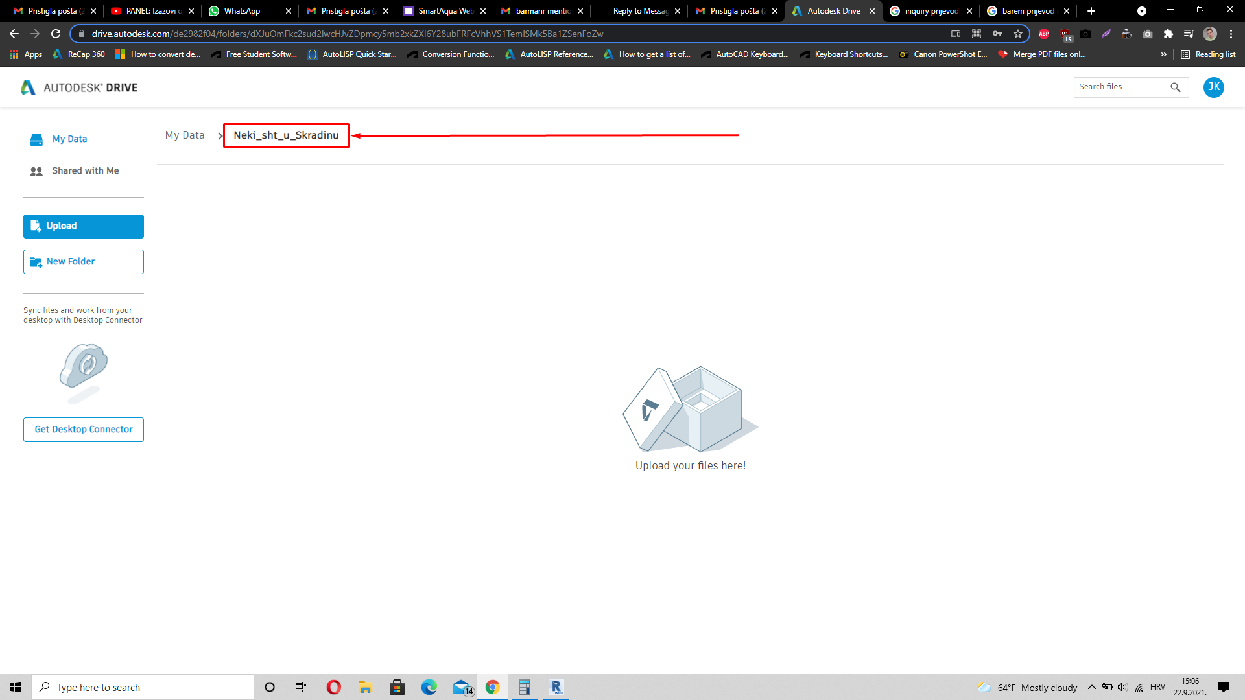Open Shared with Me section

point(75,170)
